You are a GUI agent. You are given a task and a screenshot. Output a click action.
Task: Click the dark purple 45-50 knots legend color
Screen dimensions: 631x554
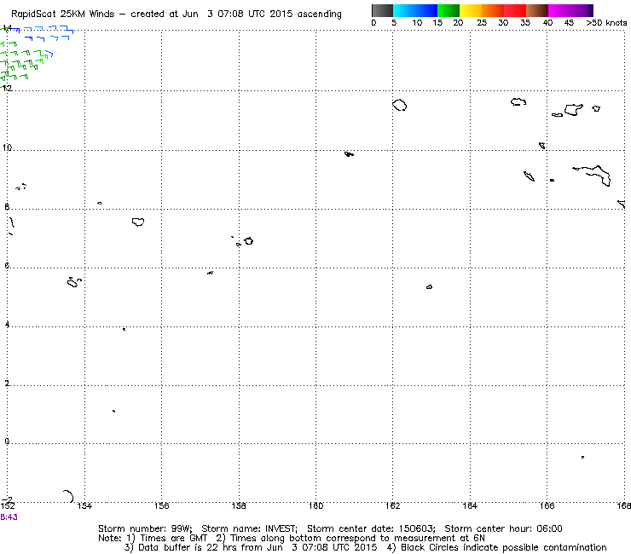[582, 10]
